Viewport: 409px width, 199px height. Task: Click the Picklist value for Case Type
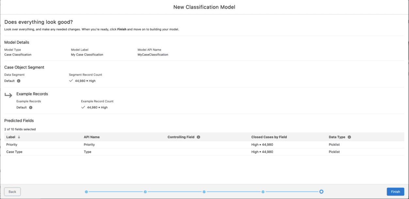point(334,151)
